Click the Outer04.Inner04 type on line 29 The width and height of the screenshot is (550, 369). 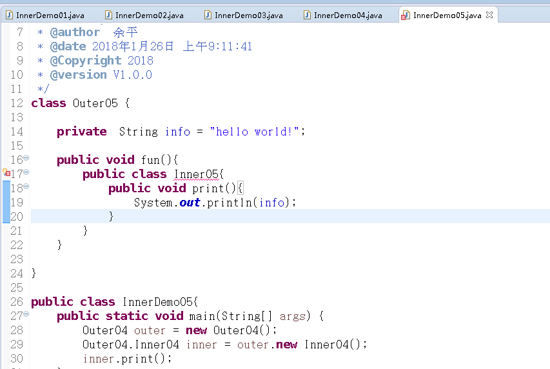pyautogui.click(x=131, y=344)
